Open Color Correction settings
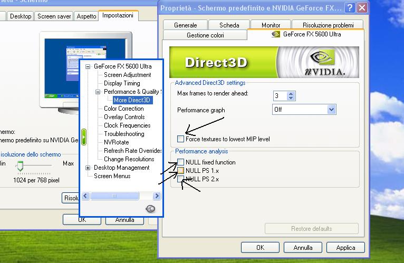 coord(123,109)
